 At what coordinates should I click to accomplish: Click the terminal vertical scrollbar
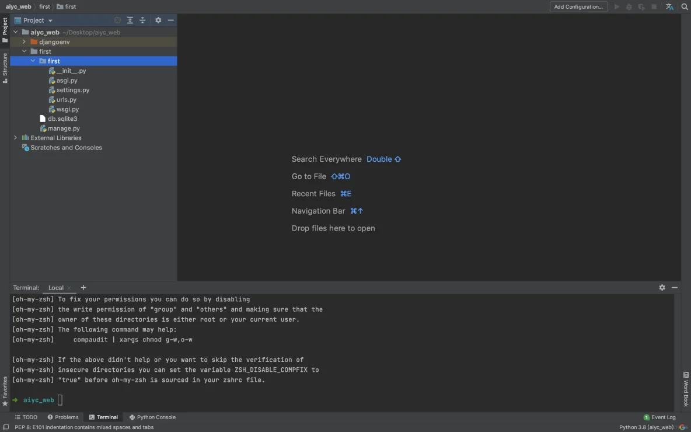point(677,353)
